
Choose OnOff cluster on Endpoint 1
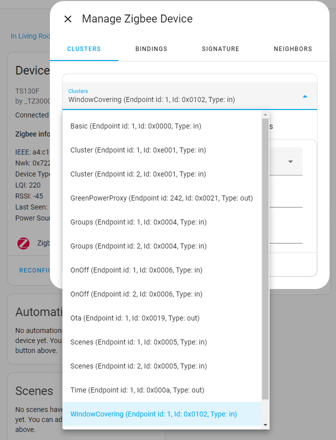click(x=145, y=270)
